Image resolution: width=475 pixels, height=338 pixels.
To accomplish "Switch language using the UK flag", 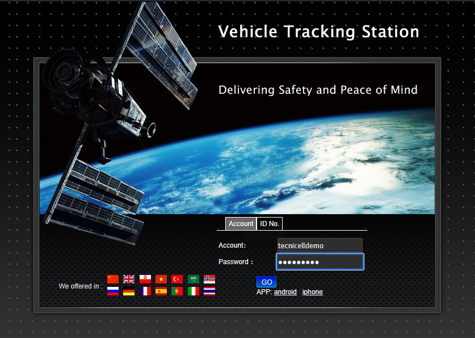I will [129, 279].
